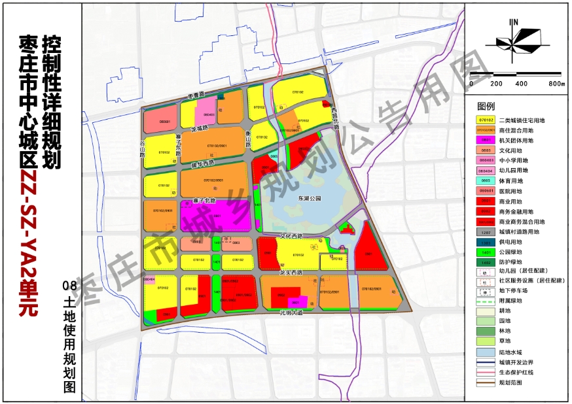Select the light blue 陆地水域 swatch

(x=485, y=352)
